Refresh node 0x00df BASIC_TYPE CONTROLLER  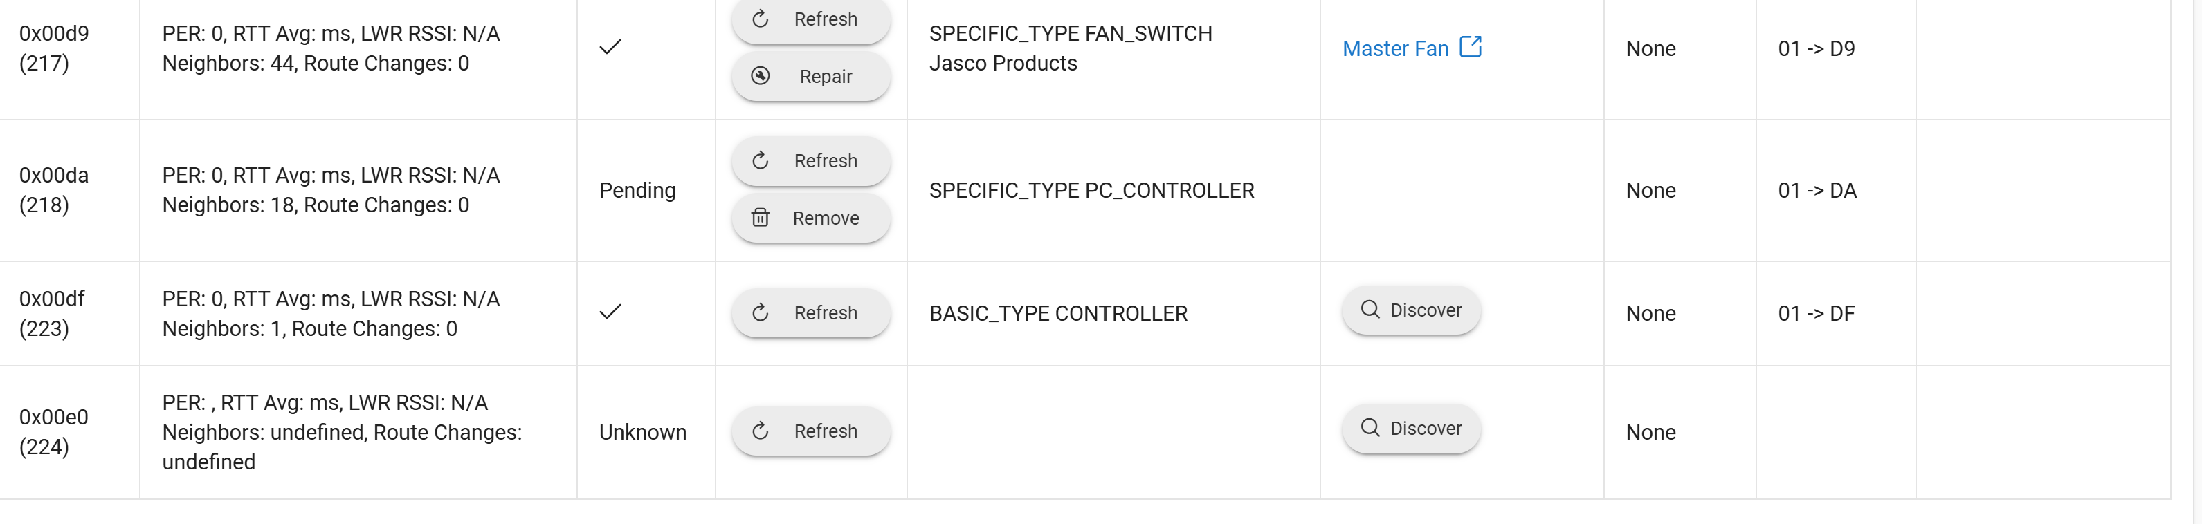pos(810,313)
